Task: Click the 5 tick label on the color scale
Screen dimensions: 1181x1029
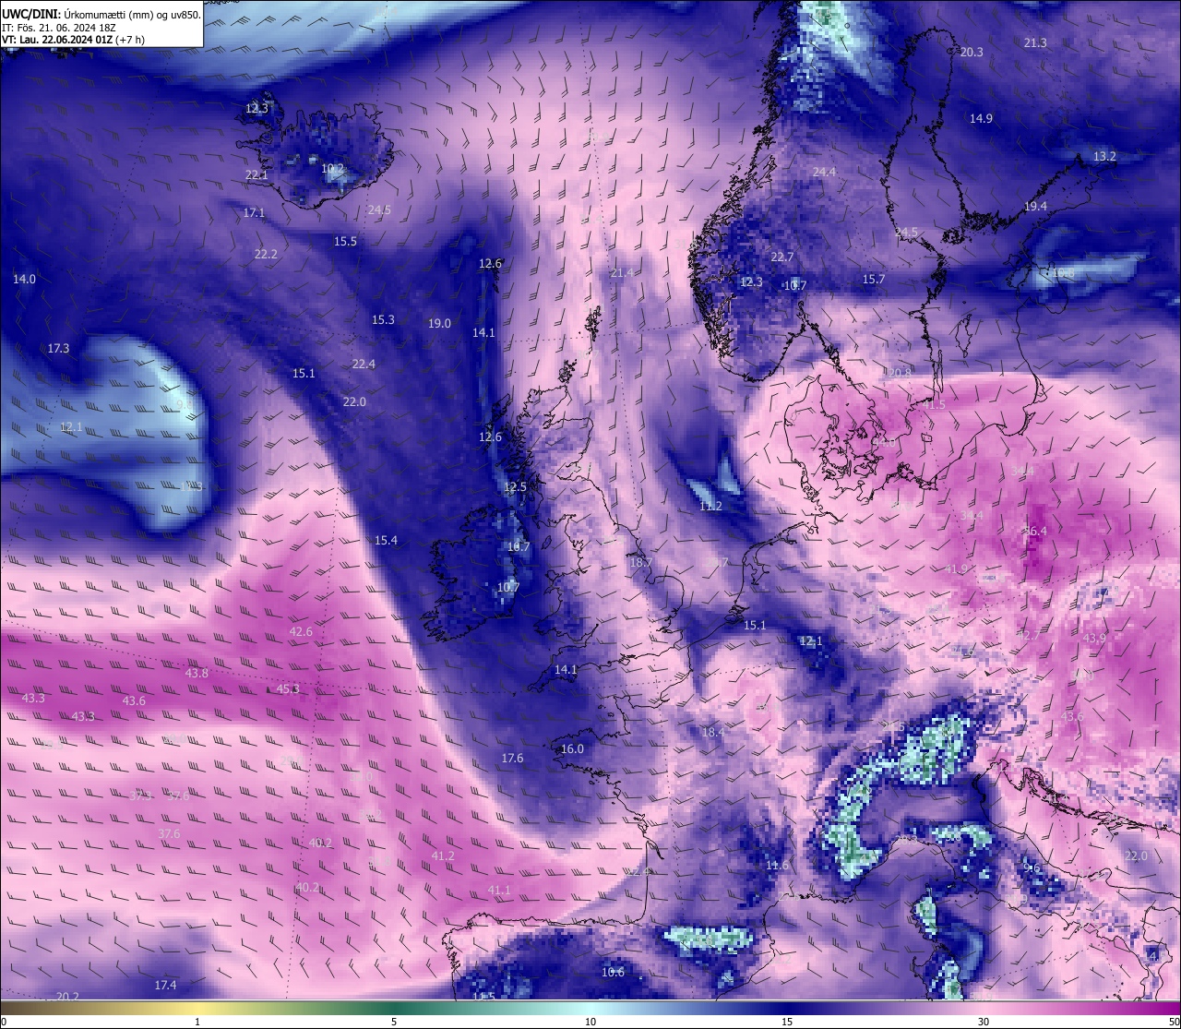Action: click(x=394, y=1022)
